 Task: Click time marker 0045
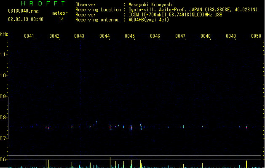pos(130,36)
